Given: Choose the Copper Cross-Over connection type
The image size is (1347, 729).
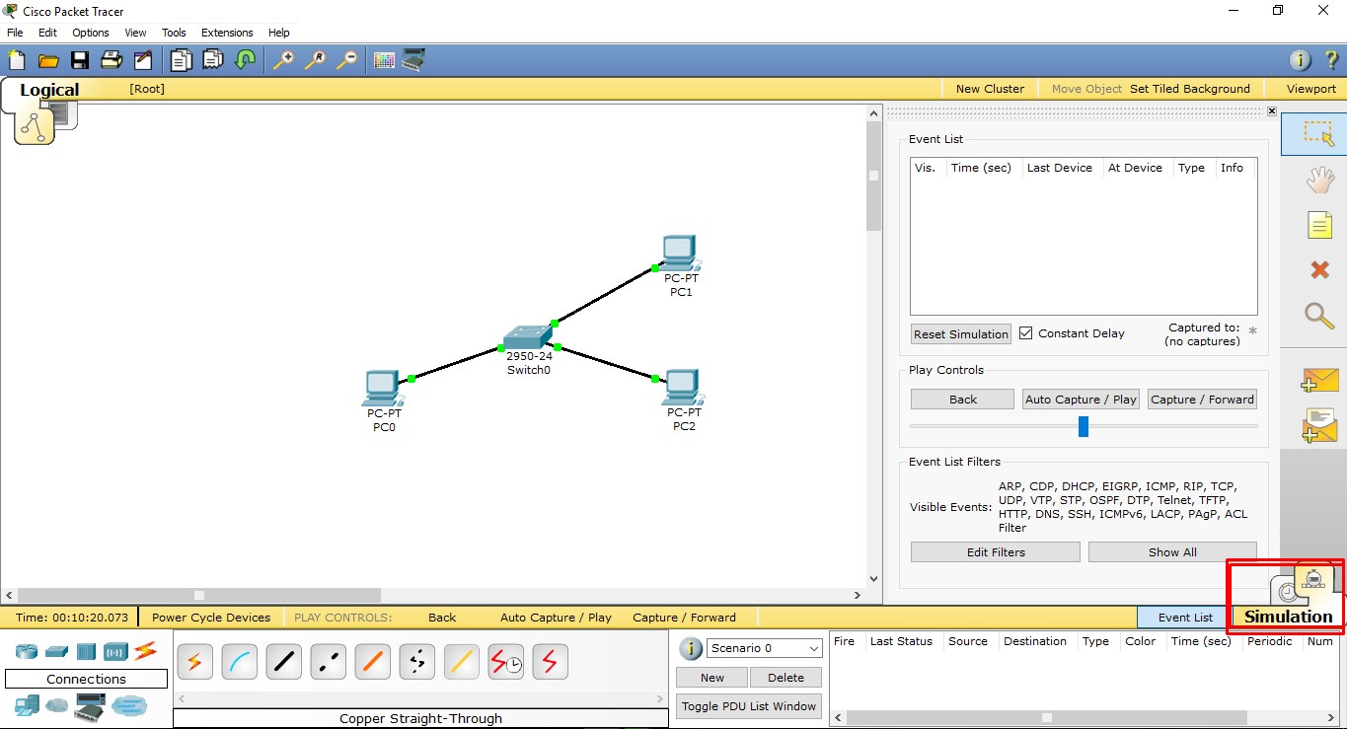Looking at the screenshot, I should pos(328,661).
